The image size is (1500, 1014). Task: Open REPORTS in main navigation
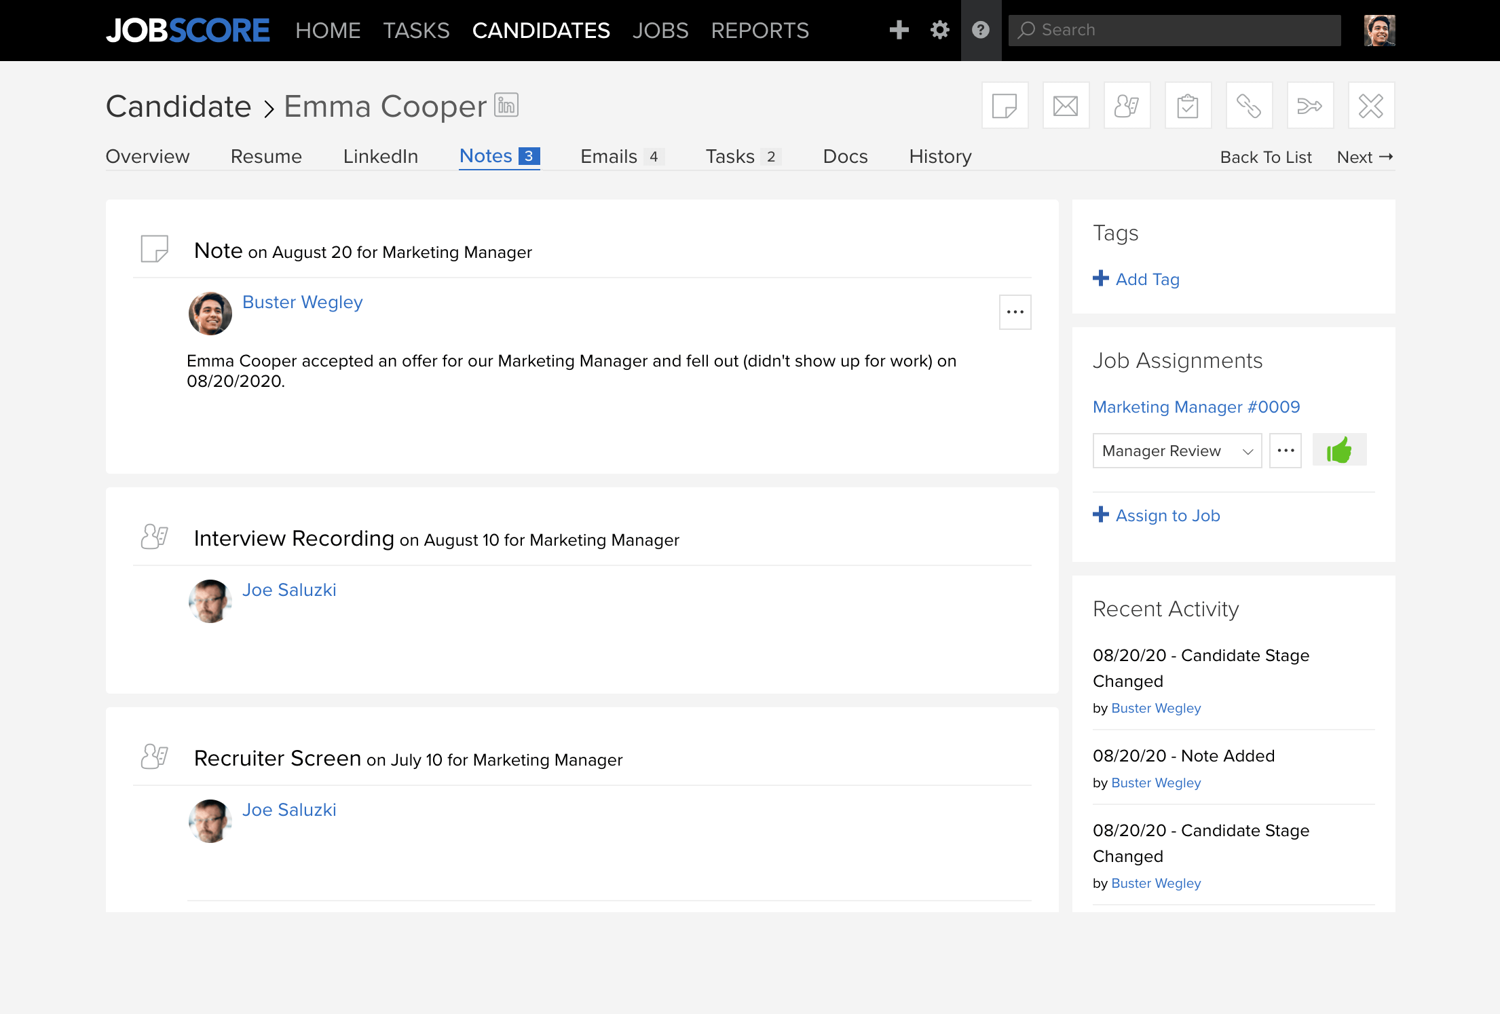coord(760,31)
